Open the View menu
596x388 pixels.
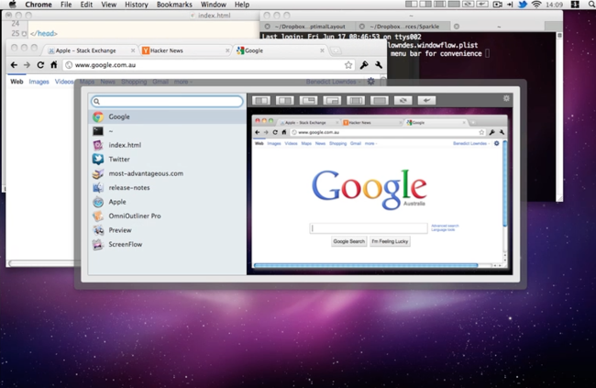[x=109, y=5]
